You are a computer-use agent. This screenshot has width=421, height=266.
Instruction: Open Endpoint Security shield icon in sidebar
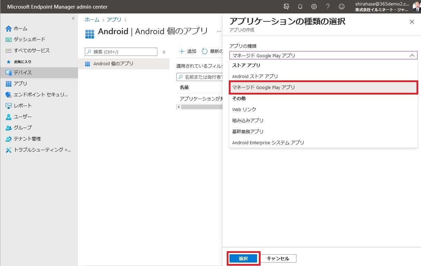(9, 95)
